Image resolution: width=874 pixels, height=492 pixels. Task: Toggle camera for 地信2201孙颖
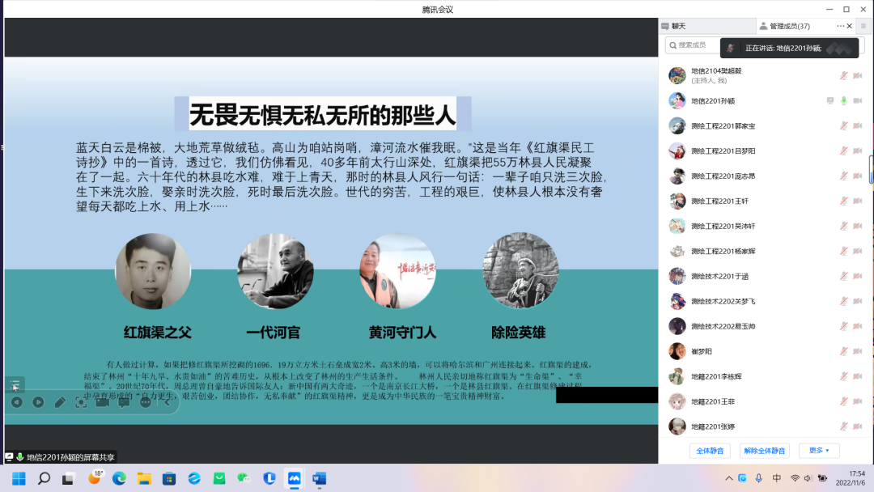pyautogui.click(x=858, y=101)
